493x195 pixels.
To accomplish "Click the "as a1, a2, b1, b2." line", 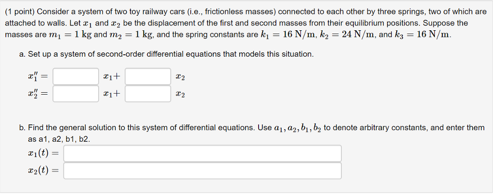I will click(x=59, y=139).
